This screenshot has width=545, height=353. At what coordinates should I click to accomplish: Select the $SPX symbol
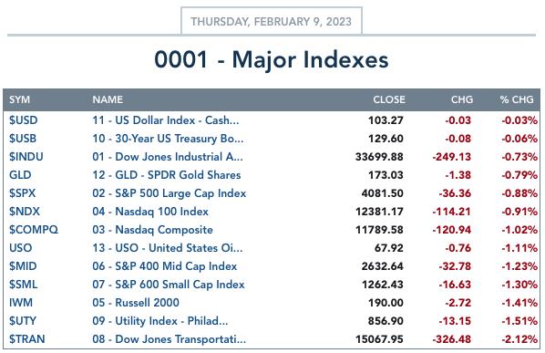point(22,193)
